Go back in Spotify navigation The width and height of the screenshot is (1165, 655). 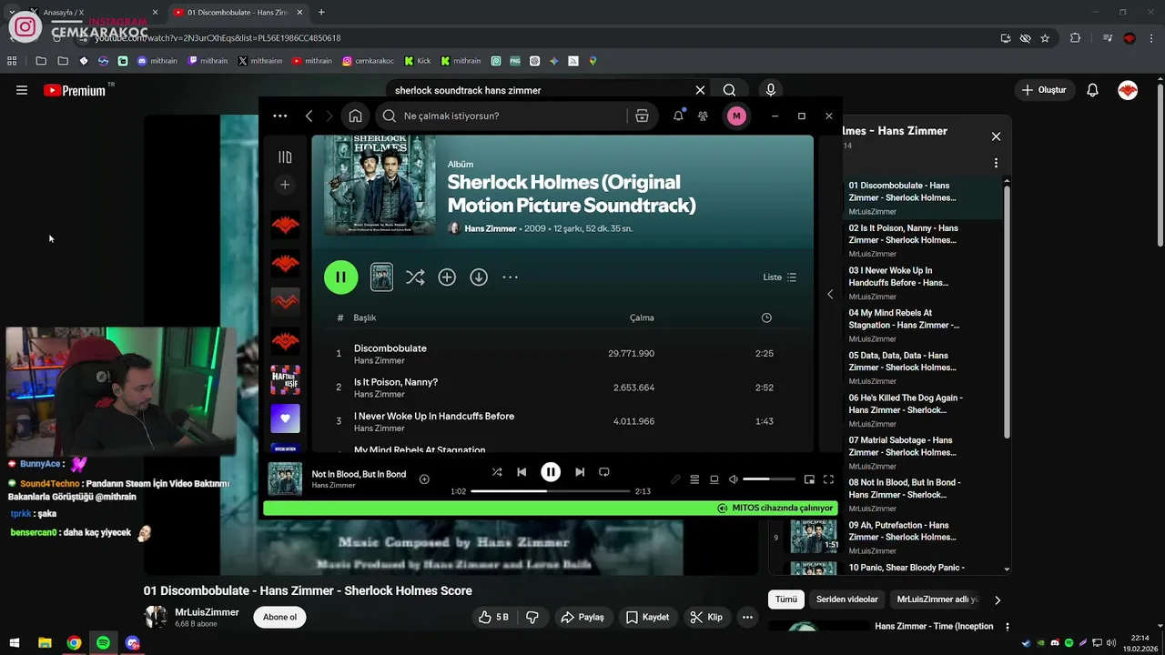[309, 116]
